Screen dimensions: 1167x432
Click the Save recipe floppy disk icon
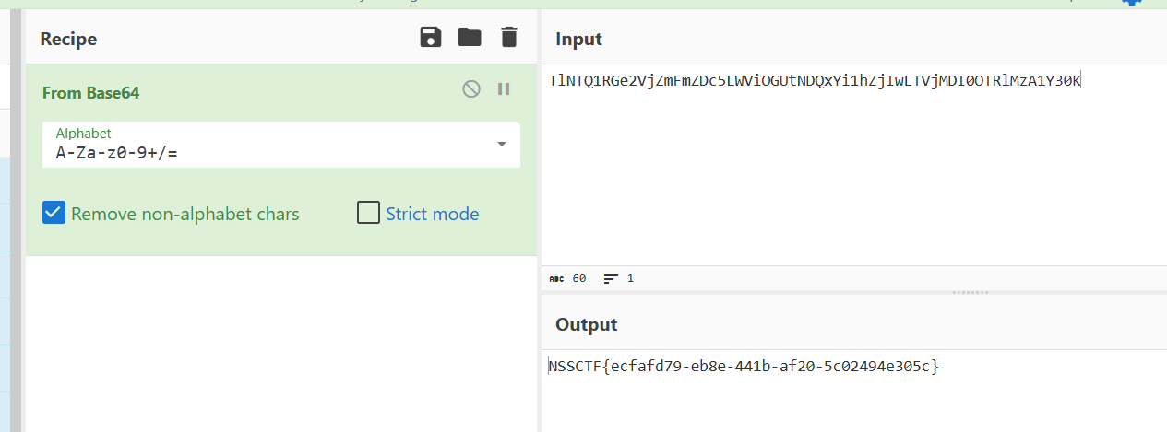tap(431, 38)
